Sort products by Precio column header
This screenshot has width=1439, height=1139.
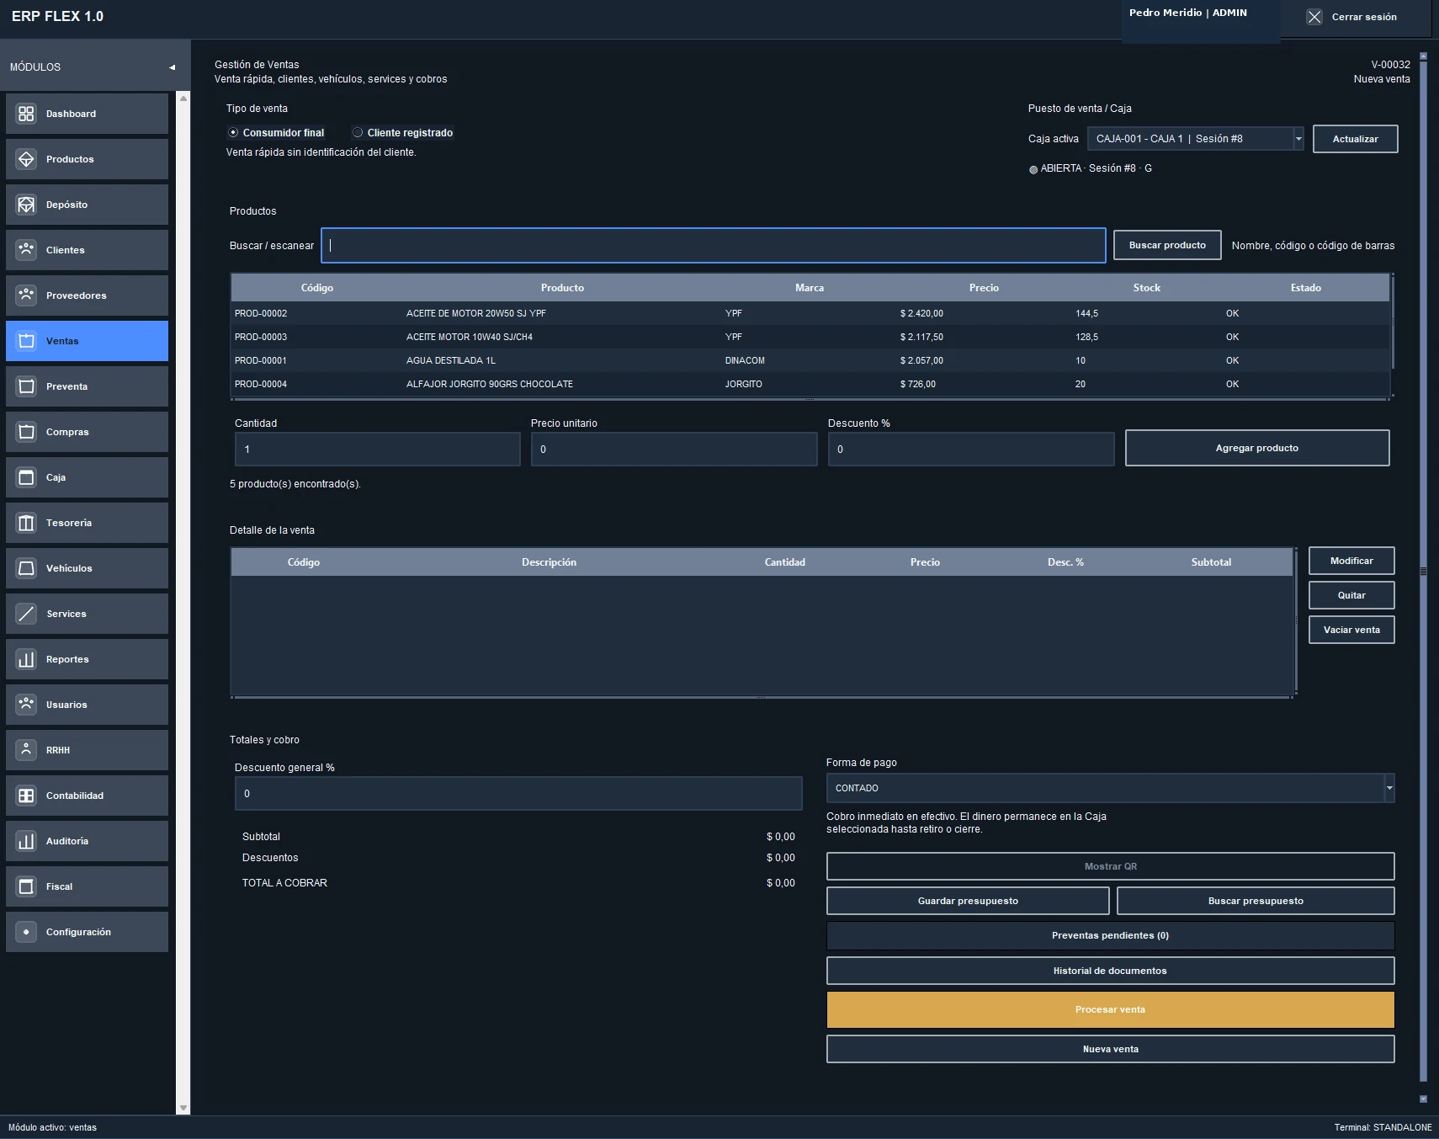(x=984, y=288)
